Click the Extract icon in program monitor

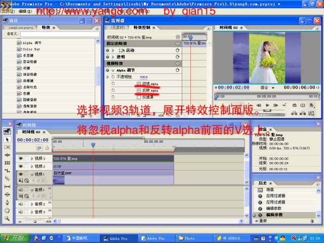coord(303,113)
